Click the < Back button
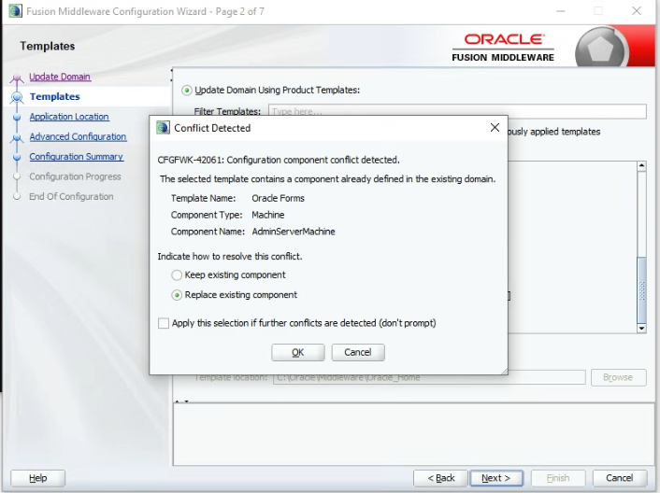Viewport: 660px width, 493px height. point(440,478)
